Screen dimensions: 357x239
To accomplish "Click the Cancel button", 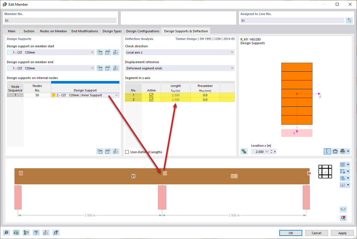I will point(316,233).
